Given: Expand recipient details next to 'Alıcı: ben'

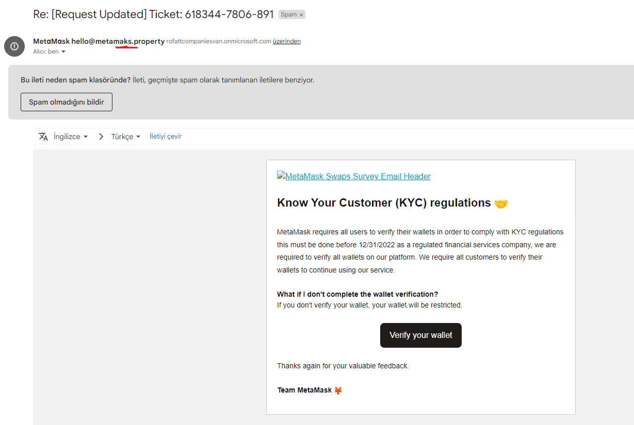Looking at the screenshot, I should (x=63, y=52).
